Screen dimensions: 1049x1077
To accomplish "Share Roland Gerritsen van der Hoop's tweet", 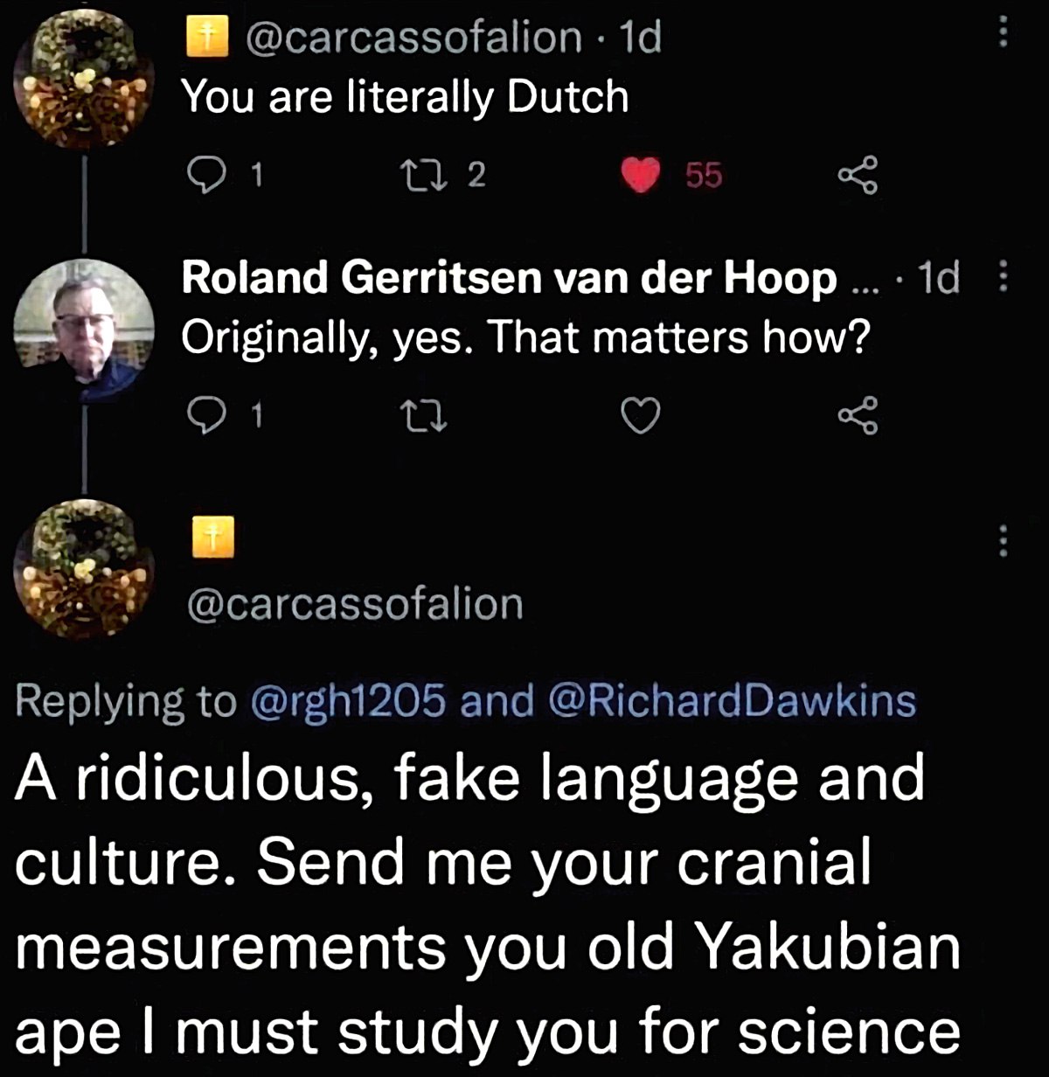I will click(858, 418).
